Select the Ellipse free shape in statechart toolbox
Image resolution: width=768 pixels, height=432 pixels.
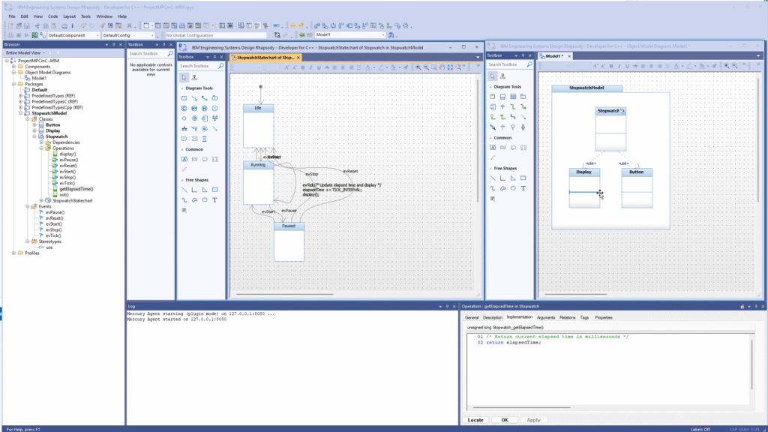[204, 199]
